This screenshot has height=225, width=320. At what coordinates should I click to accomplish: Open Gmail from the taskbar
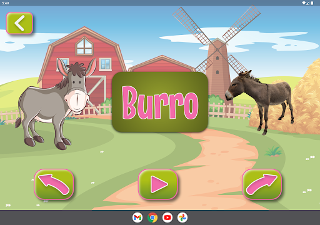click(137, 217)
